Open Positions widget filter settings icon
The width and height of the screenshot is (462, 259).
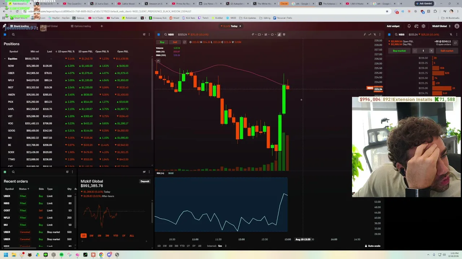tap(144, 35)
